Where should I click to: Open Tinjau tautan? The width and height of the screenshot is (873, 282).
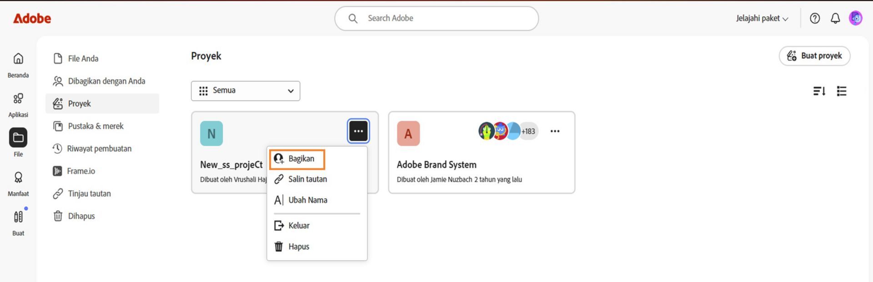coord(102,193)
